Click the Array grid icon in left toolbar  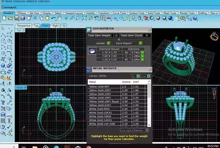click(3, 121)
